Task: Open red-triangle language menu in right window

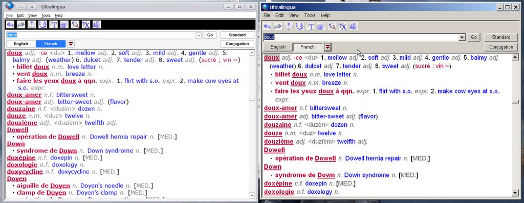Action: 328,47
